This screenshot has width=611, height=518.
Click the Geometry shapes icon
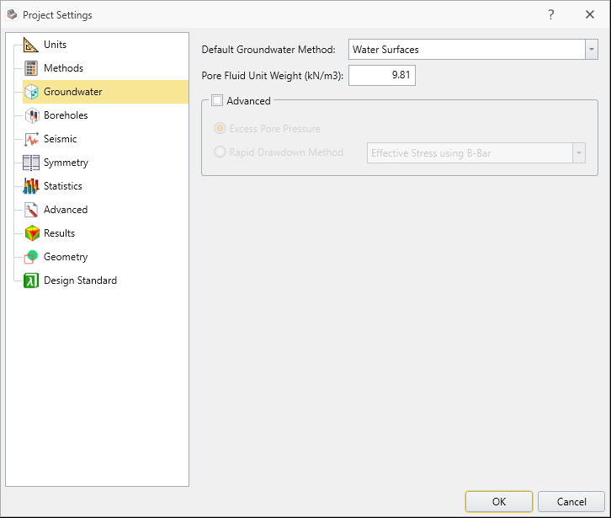[x=31, y=257]
